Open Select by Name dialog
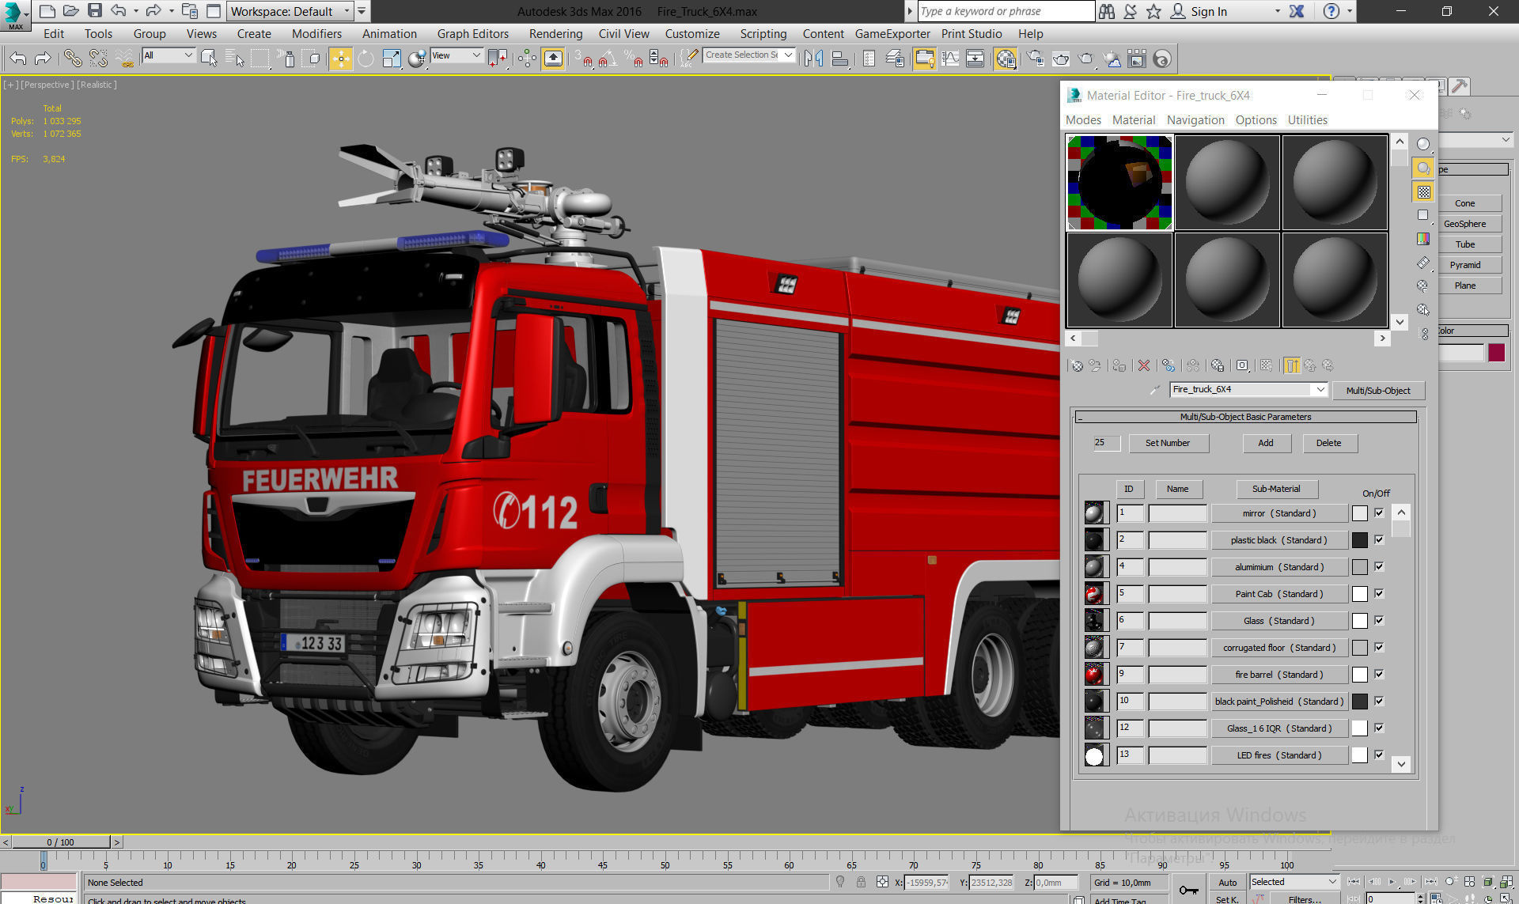This screenshot has width=1519, height=904. pos(235,59)
